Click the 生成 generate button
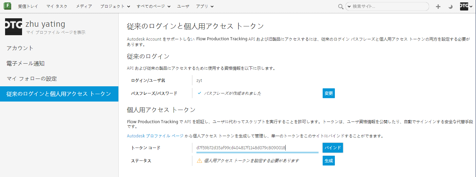The image size is (476, 177). click(x=328, y=161)
